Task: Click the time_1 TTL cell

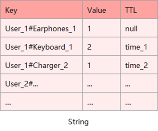Action: 139,46
